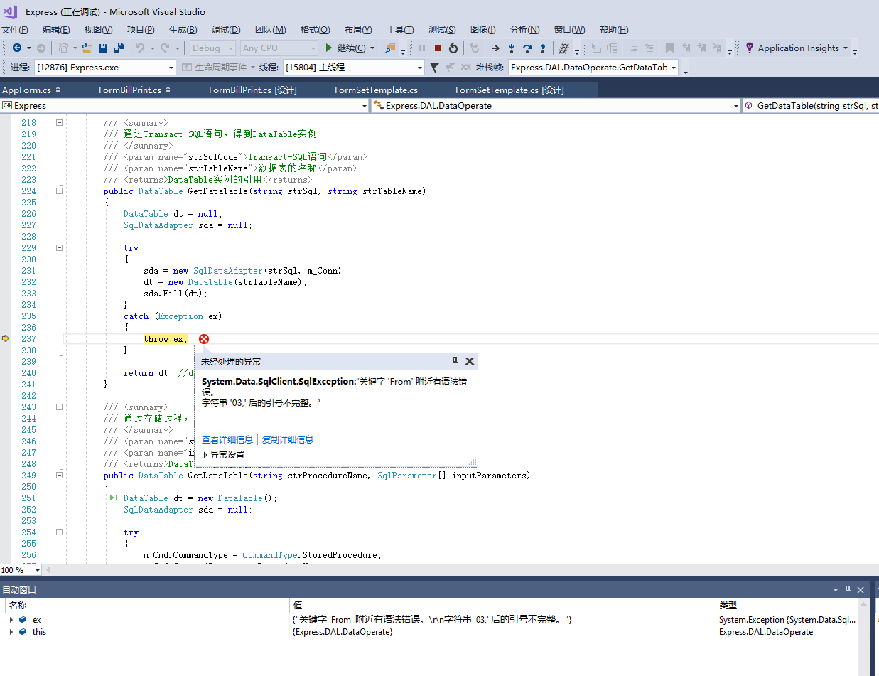Close the unhandled exception popup
879x676 pixels.
pyautogui.click(x=469, y=361)
